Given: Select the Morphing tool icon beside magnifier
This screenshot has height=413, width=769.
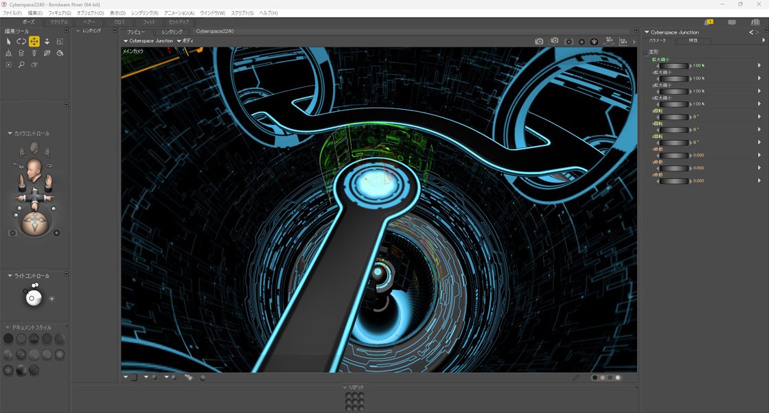Looking at the screenshot, I should 34,64.
